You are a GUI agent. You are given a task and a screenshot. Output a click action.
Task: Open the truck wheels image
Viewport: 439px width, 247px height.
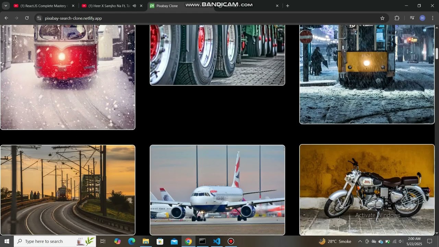click(217, 55)
